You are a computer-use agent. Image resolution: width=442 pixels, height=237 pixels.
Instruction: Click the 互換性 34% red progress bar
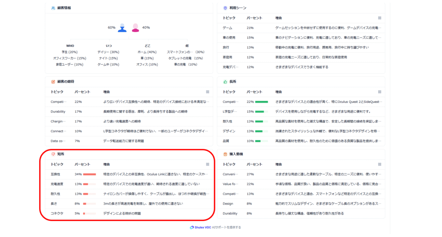pos(89,174)
